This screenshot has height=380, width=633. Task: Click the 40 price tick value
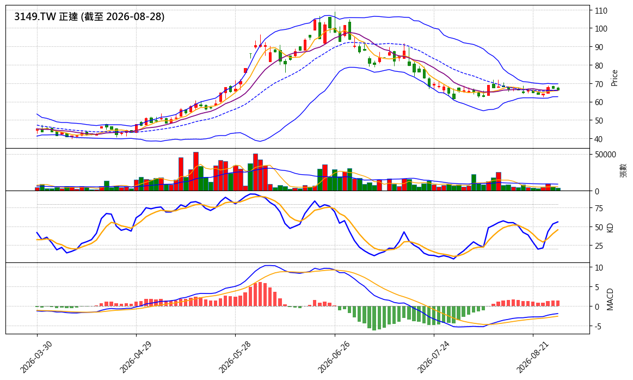coord(599,139)
